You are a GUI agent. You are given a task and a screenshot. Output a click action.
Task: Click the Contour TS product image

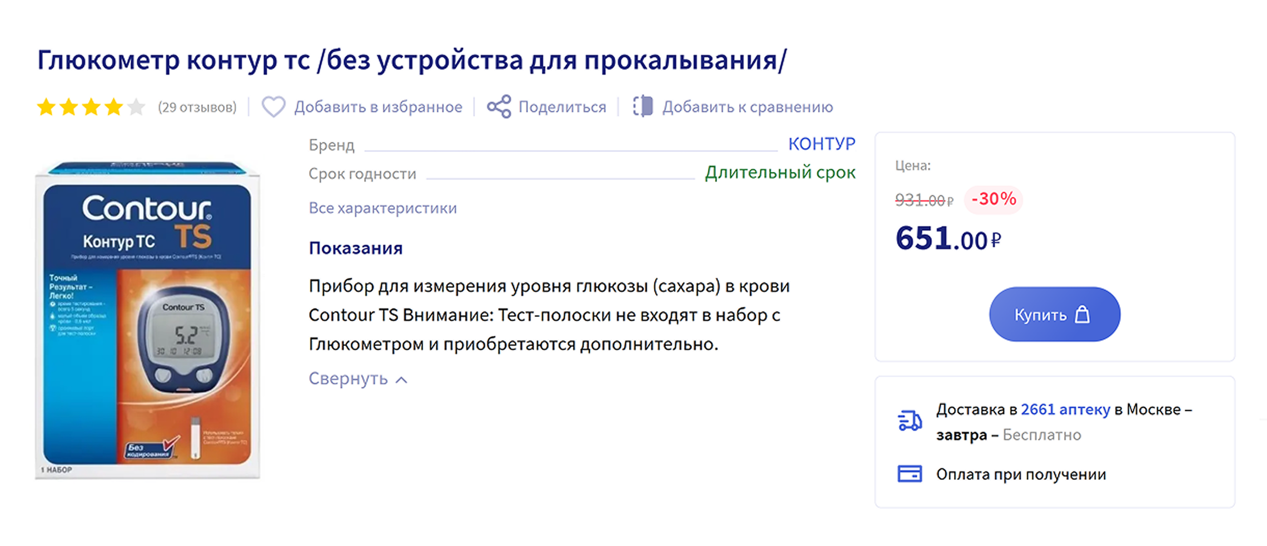(x=147, y=320)
